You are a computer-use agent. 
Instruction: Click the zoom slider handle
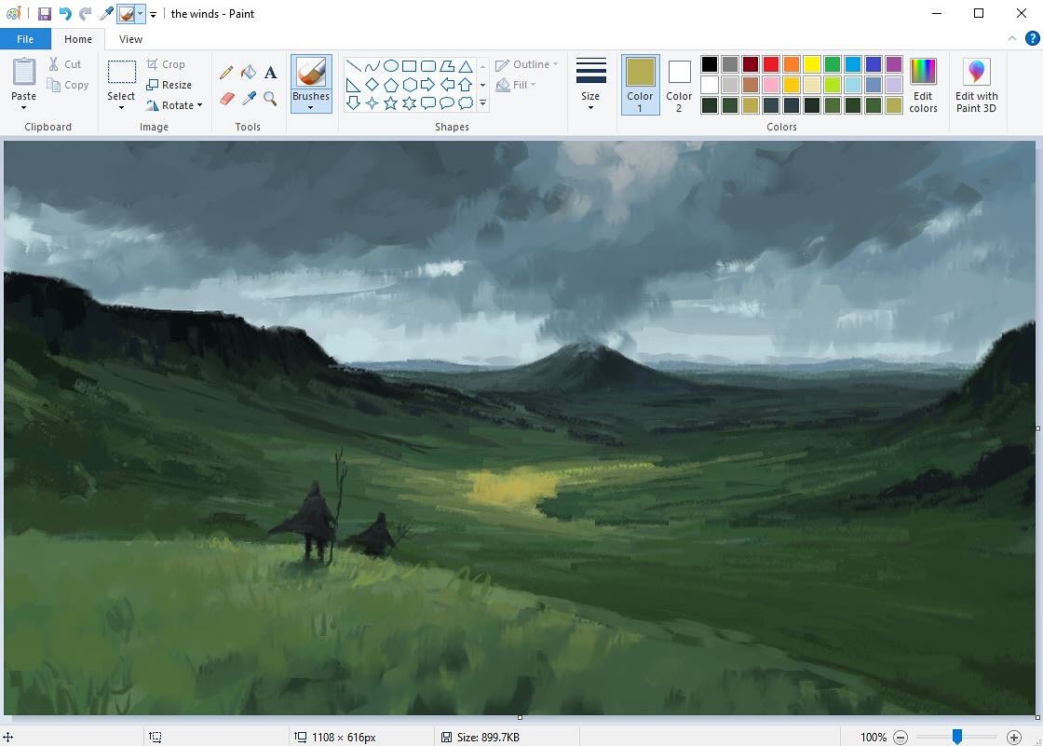click(x=956, y=736)
